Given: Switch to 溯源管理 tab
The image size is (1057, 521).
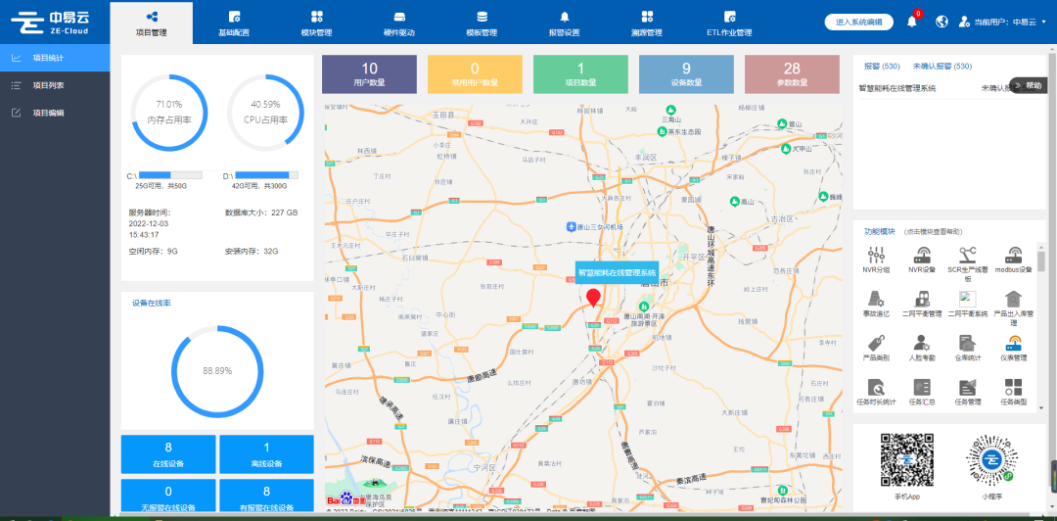Looking at the screenshot, I should click(647, 23).
